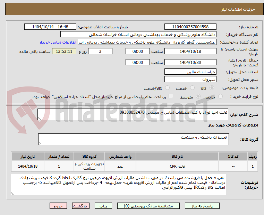
Task: Click the بازگشت back button
Action: [x=81, y=206]
